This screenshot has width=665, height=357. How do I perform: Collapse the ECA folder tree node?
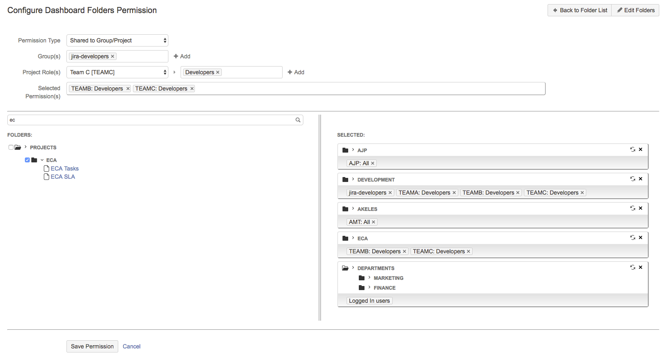pyautogui.click(x=42, y=160)
